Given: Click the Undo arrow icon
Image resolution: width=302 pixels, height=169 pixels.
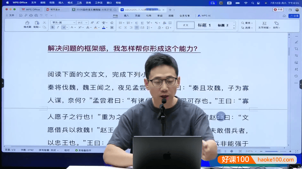Looking at the screenshot, I should pos(41,15).
